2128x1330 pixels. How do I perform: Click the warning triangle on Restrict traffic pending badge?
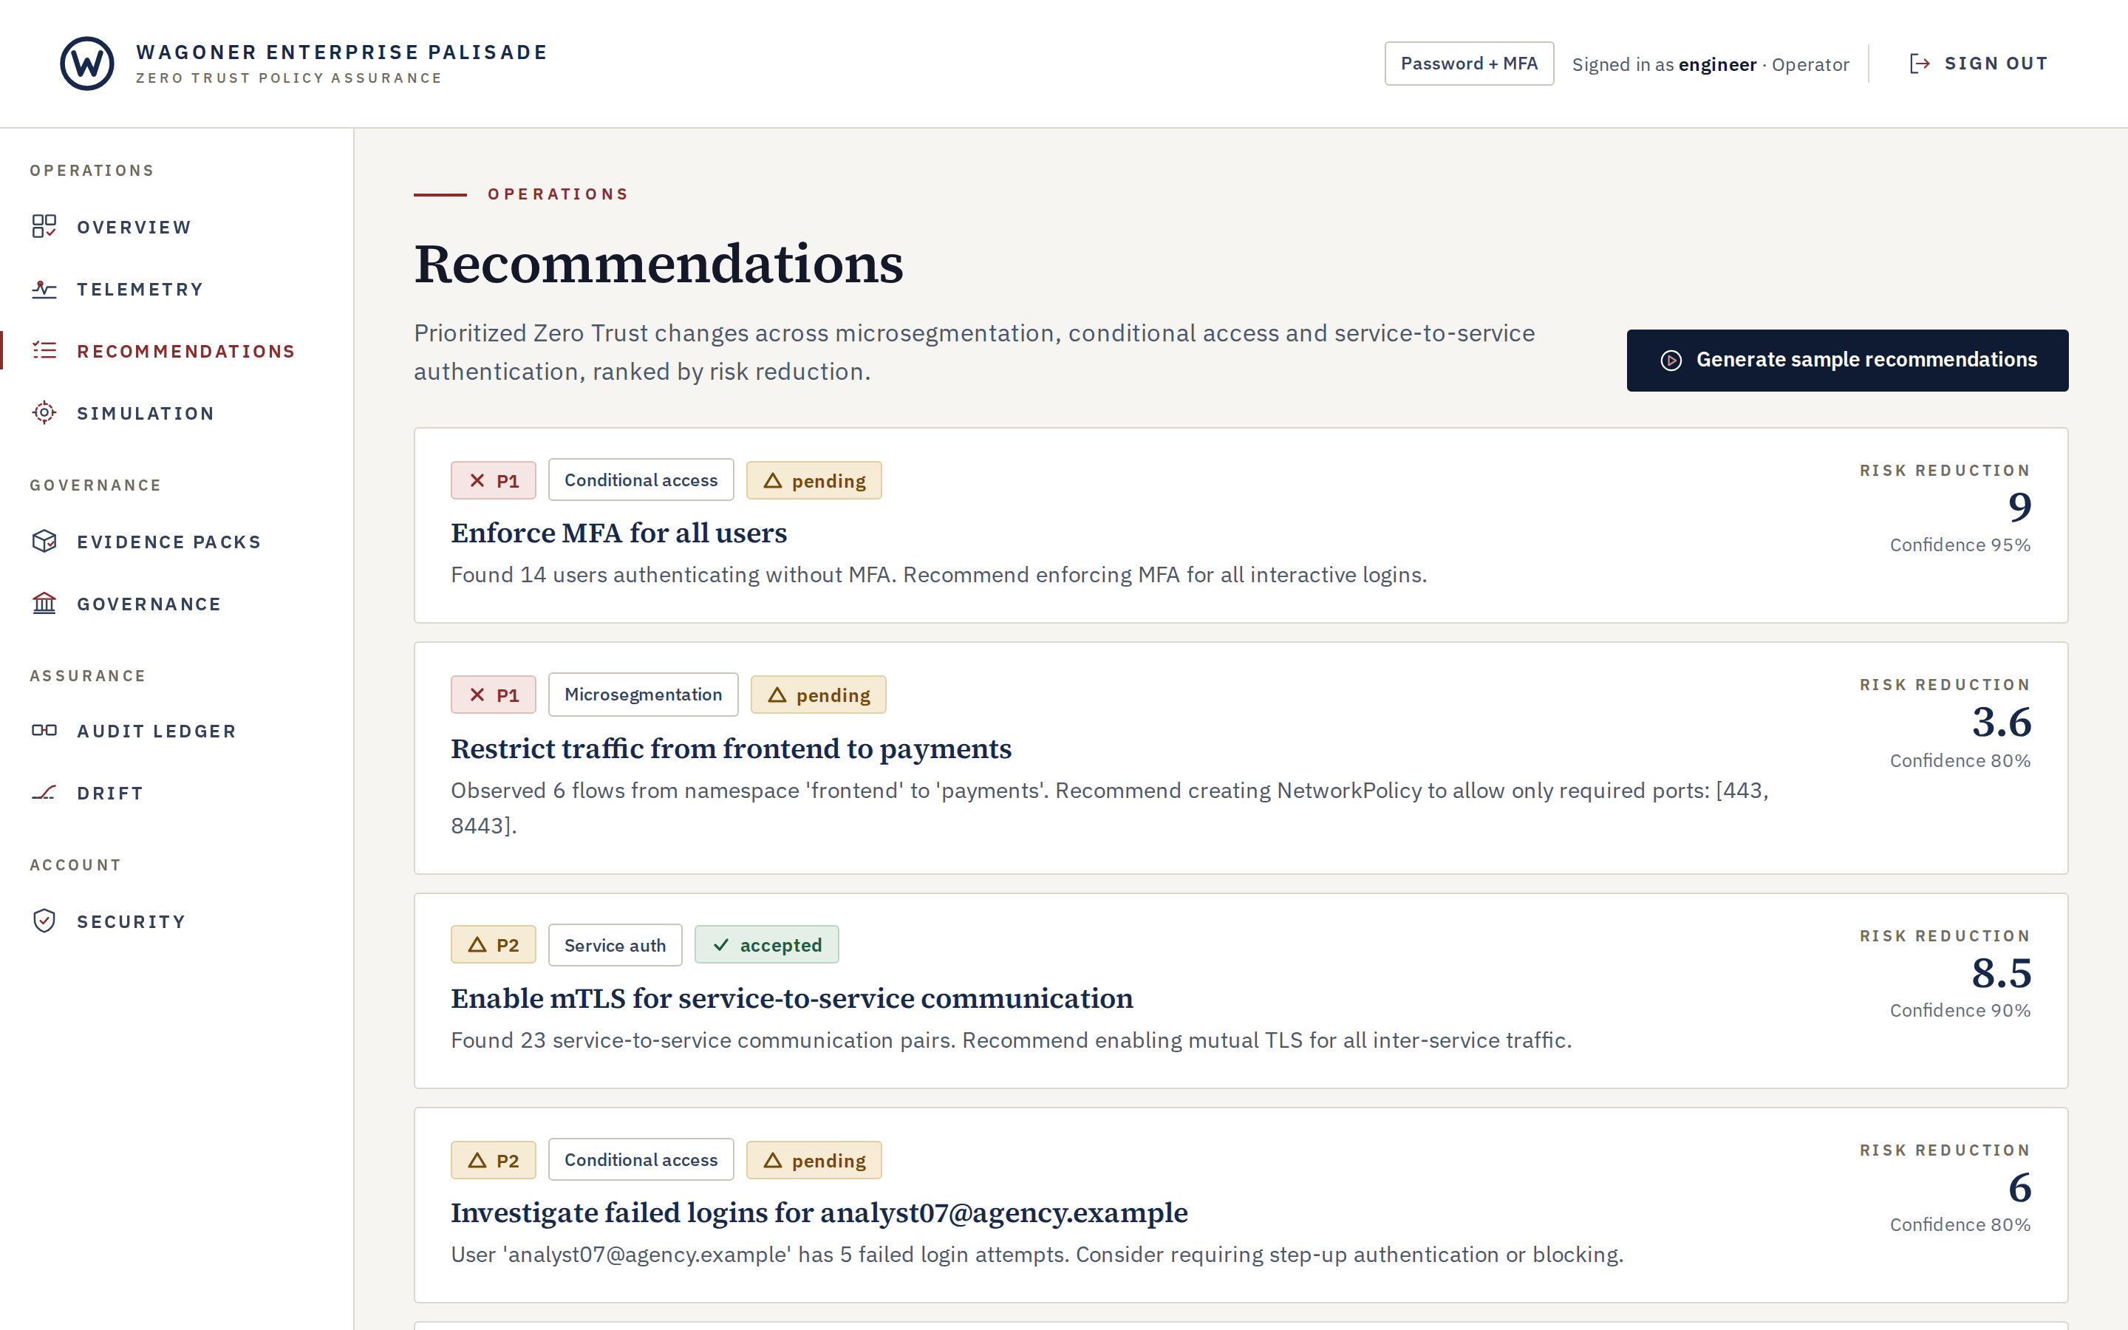point(777,696)
